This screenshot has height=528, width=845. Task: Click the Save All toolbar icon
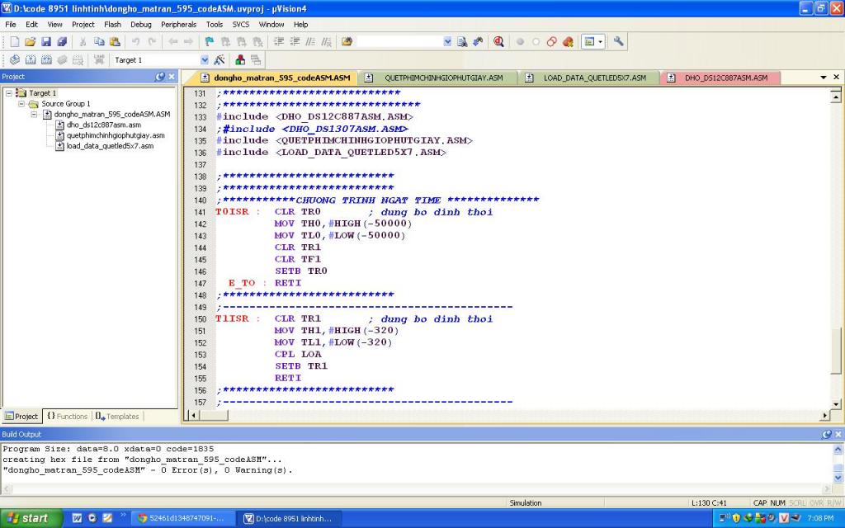(x=62, y=41)
